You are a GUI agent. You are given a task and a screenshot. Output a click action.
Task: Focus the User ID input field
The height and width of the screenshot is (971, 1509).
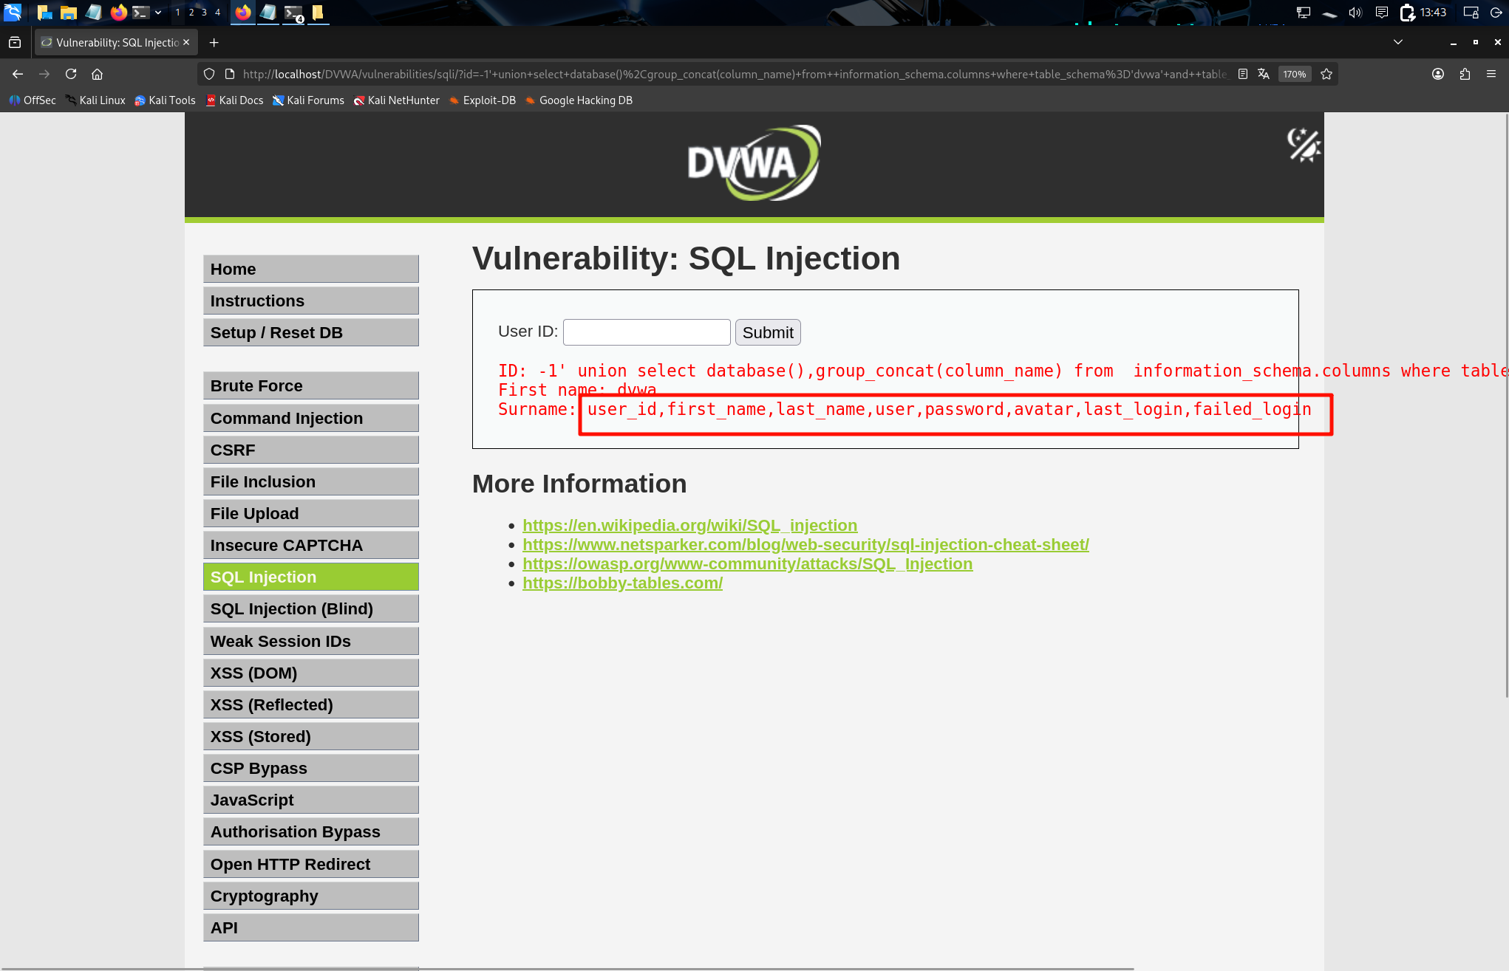point(647,332)
